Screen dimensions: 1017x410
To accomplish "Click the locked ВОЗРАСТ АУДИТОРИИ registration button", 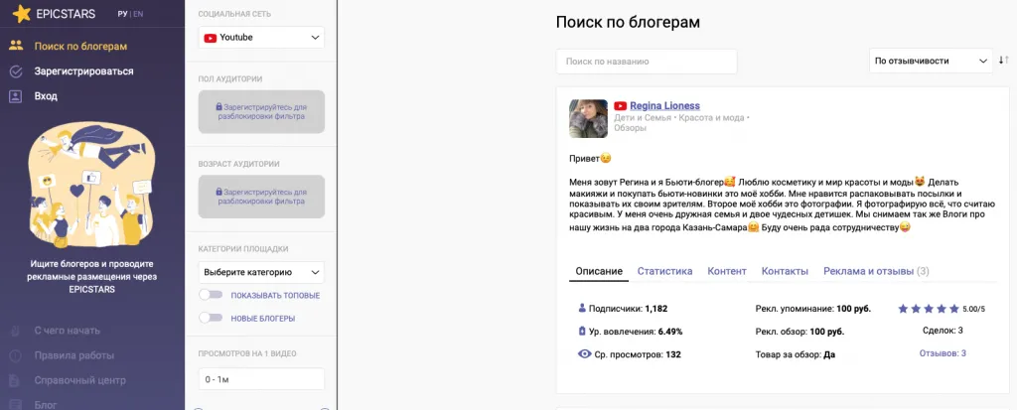I will tap(261, 197).
